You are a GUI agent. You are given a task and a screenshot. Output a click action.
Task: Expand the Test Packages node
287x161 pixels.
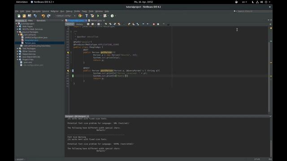(x=17, y=49)
